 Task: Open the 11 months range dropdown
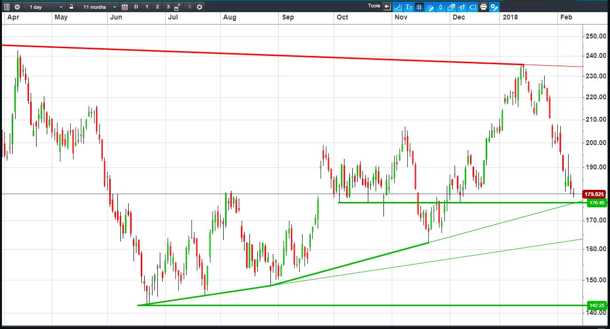99,7
